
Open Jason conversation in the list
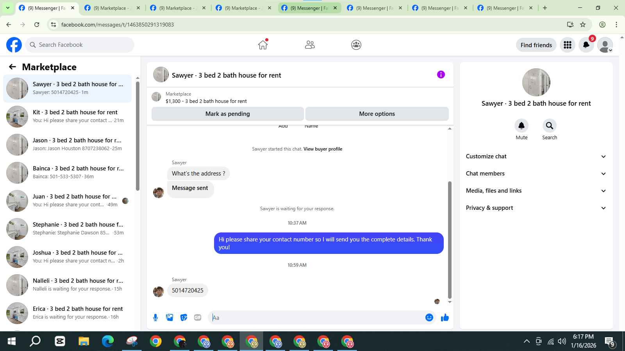tap(67, 145)
